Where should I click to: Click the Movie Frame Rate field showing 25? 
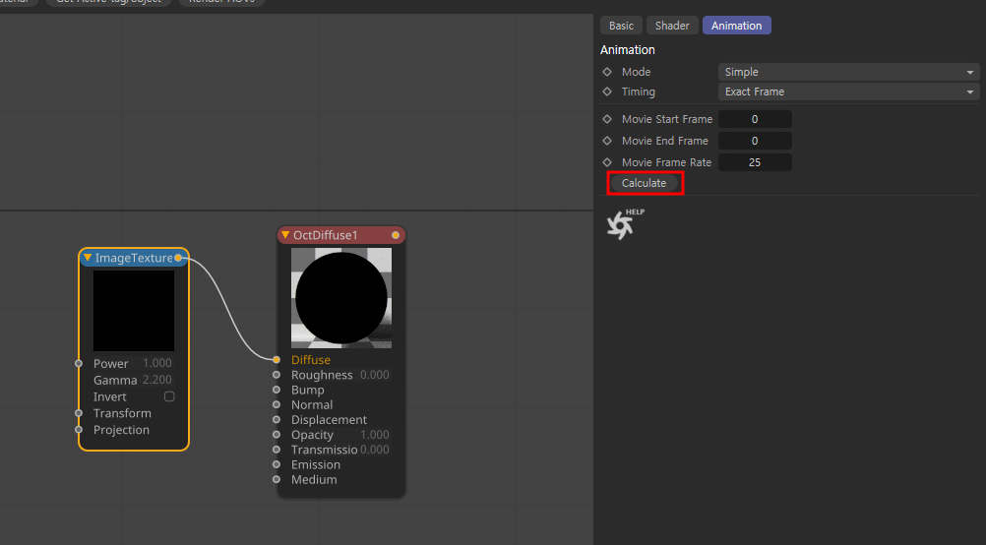point(755,162)
